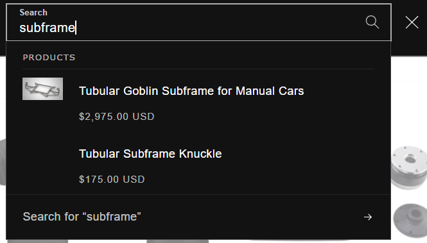Screen dimensions: 427x243
Task: Click the Search label above the query text
Action: pyautogui.click(x=33, y=12)
